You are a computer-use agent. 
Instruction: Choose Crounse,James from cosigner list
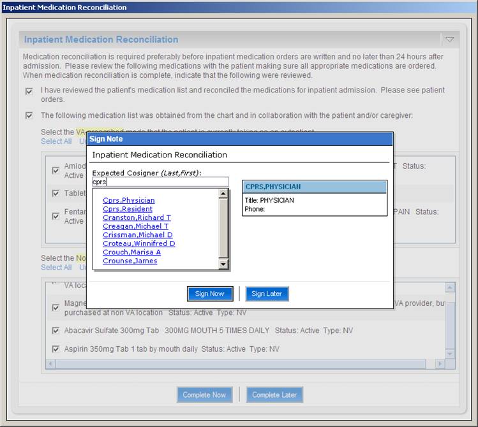[130, 261]
